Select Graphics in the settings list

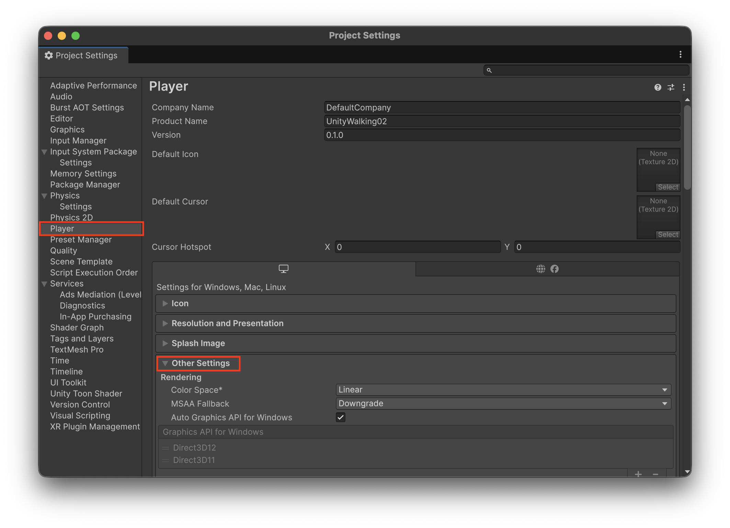click(67, 130)
